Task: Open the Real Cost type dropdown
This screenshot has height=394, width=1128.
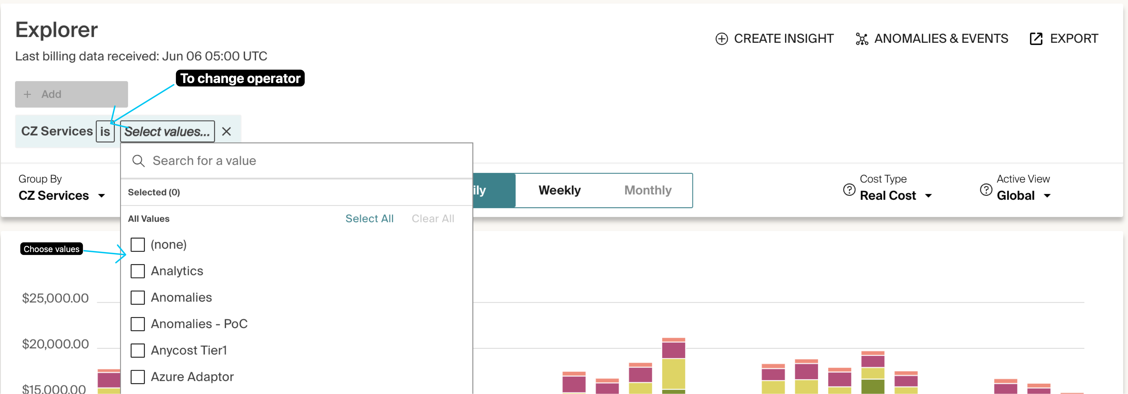Action: click(895, 196)
